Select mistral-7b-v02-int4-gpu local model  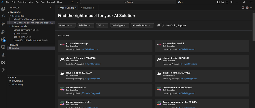(x=31, y=19)
